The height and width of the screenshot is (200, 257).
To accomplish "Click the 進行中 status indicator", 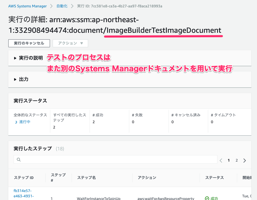I will coord(22,122).
